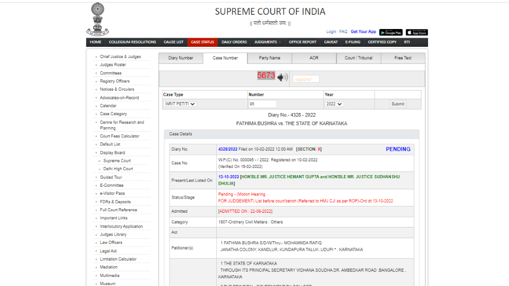Click the Login link
This screenshot has width=509, height=286.
331,32
